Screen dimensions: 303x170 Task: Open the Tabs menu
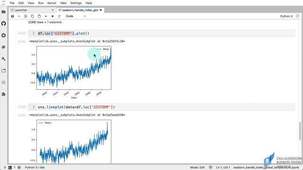pyautogui.click(x=63, y=3)
